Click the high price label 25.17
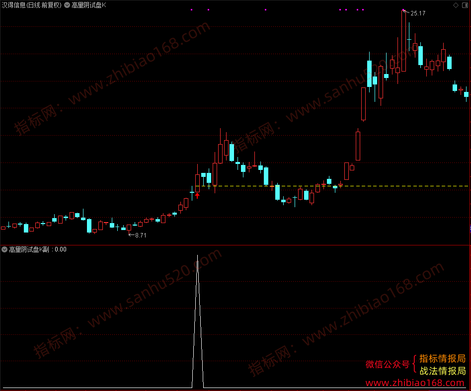 tap(418, 13)
